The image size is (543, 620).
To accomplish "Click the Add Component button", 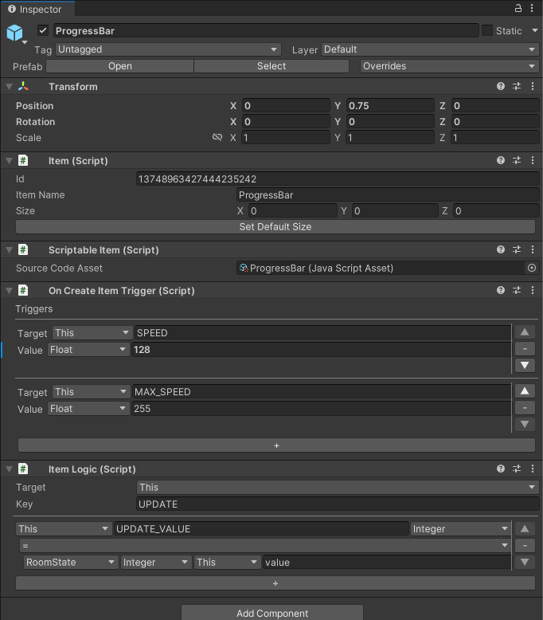I will (272, 613).
